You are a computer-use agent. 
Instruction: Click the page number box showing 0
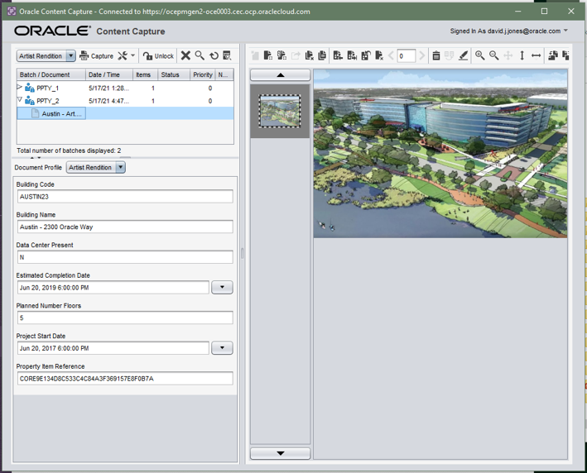407,55
